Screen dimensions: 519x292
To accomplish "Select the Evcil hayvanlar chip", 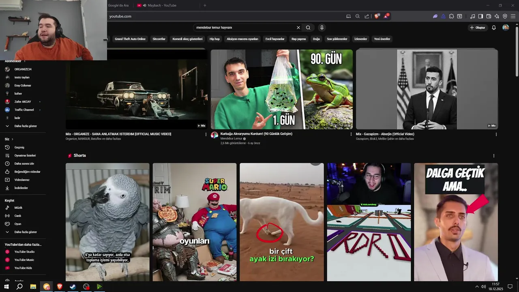I will (275, 39).
